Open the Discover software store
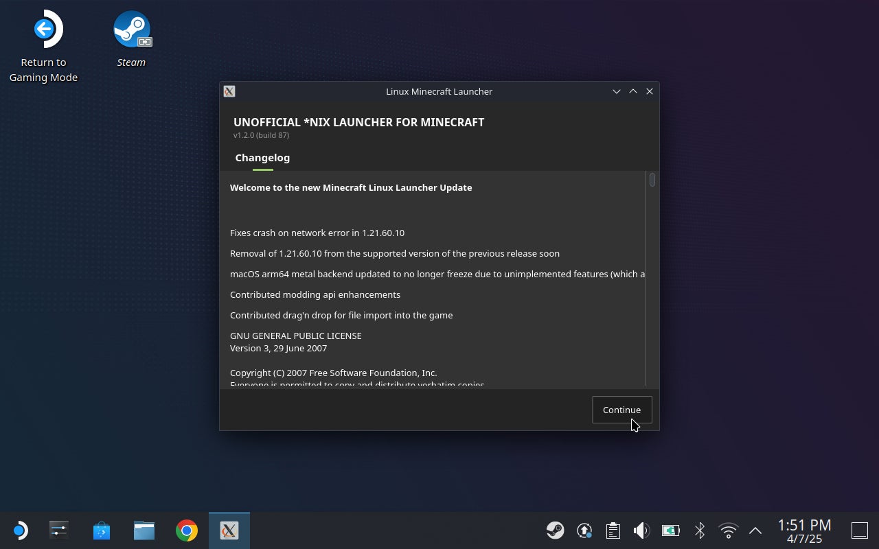Image resolution: width=879 pixels, height=549 pixels. pos(101,530)
